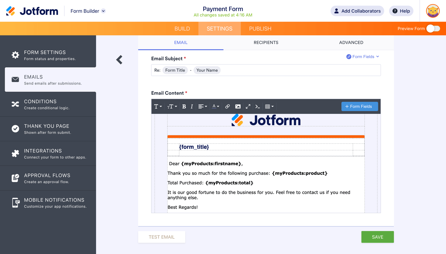Select the Your Name tag in subject
Viewport: 446px width, 254px height.
[207, 70]
